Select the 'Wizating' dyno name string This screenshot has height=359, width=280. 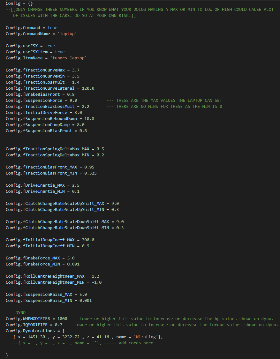click(x=146, y=337)
